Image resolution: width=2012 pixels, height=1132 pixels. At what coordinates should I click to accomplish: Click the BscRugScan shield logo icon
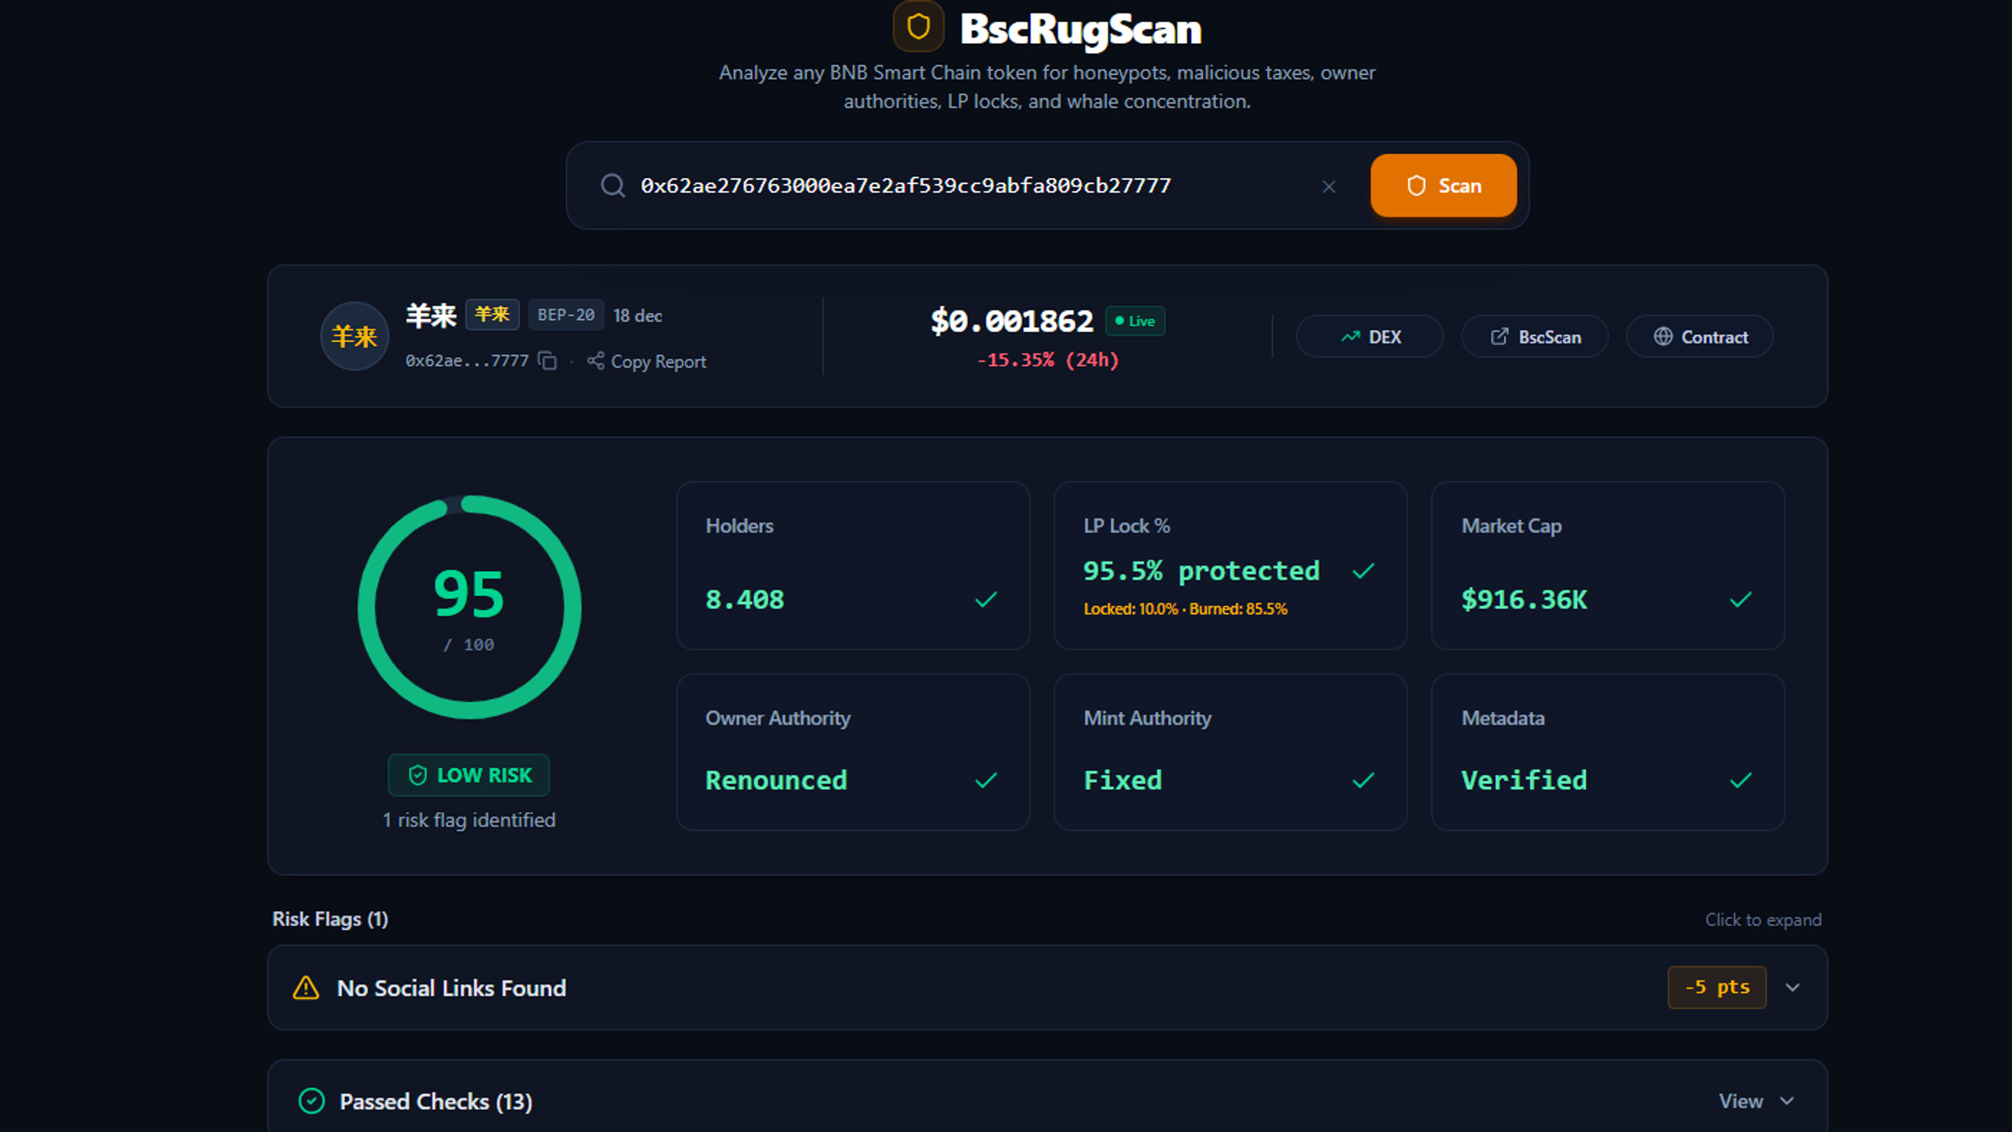[x=918, y=27]
